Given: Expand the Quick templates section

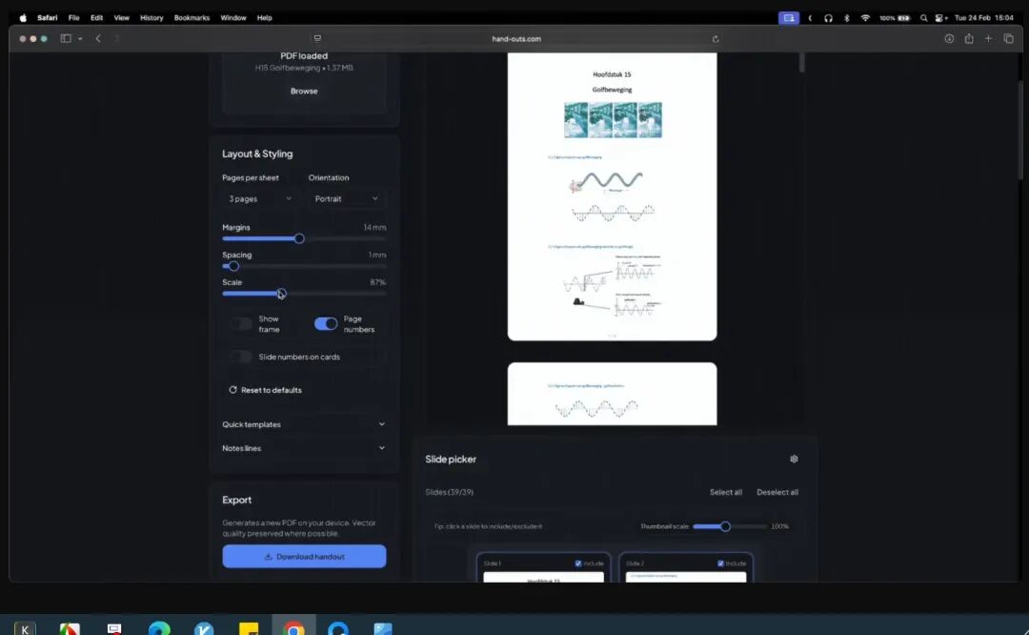Looking at the screenshot, I should point(304,424).
